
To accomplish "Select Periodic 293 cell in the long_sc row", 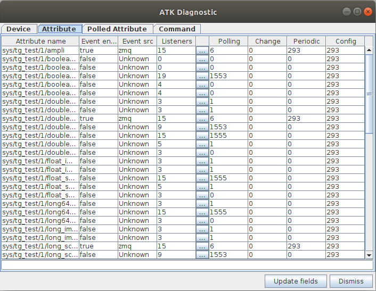I will (x=306, y=246).
